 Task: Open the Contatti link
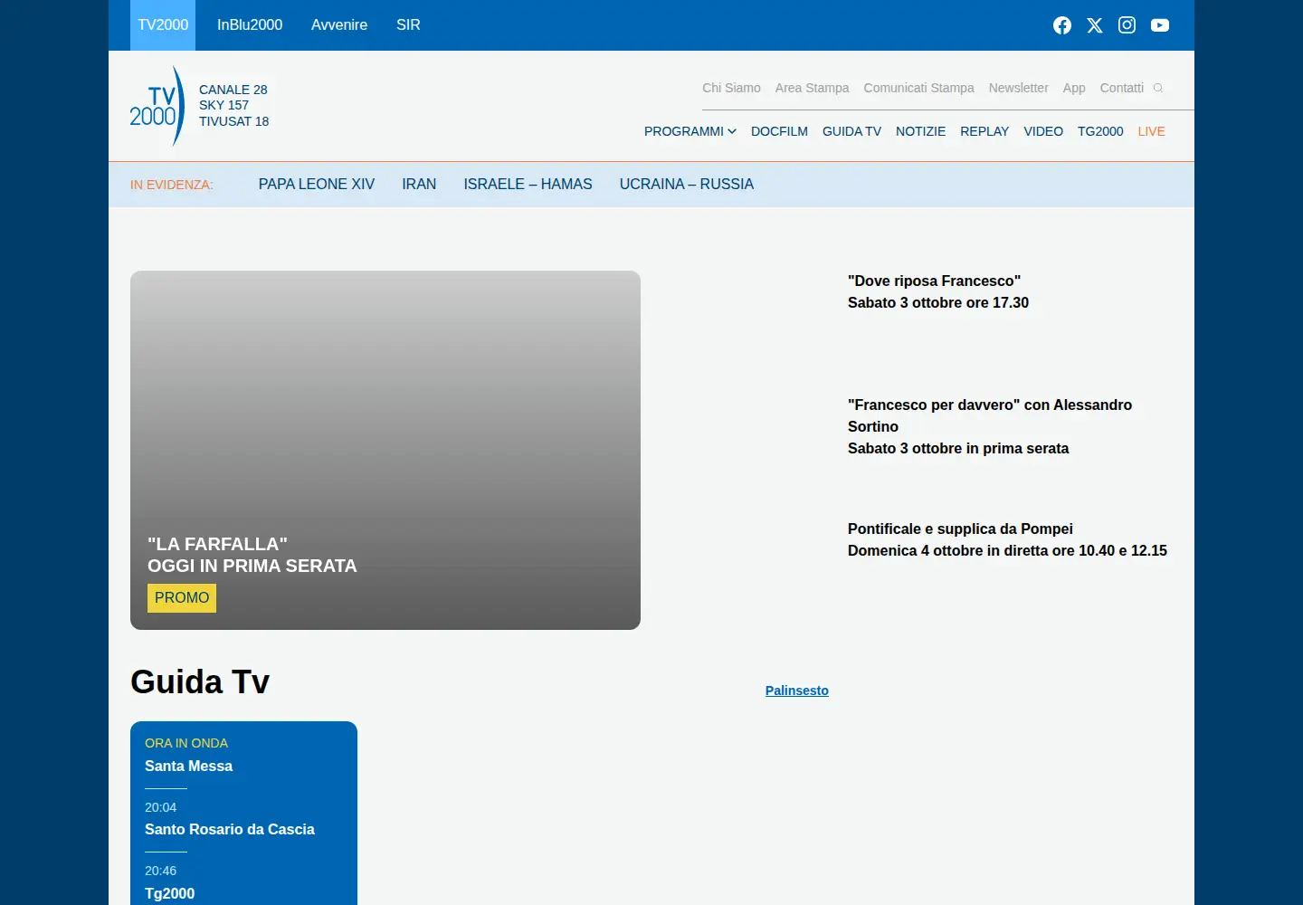(x=1121, y=88)
